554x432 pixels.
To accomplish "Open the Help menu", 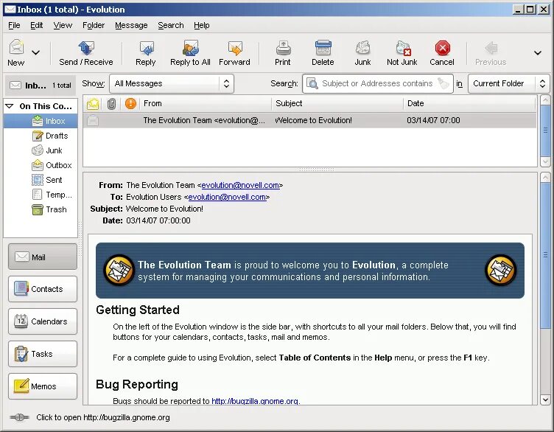I will click(x=201, y=26).
